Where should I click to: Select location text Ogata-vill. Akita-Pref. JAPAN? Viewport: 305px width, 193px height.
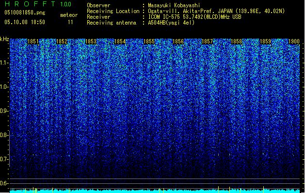click(190, 11)
